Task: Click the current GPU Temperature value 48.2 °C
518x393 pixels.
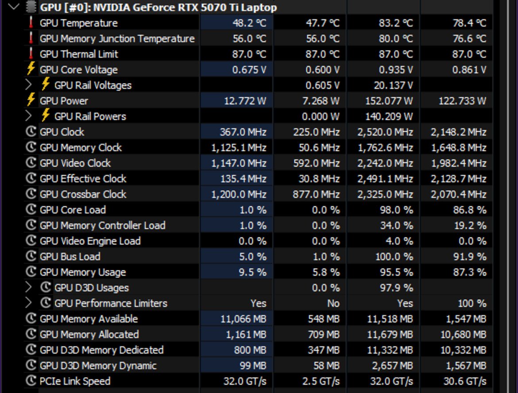Action: pyautogui.click(x=249, y=23)
